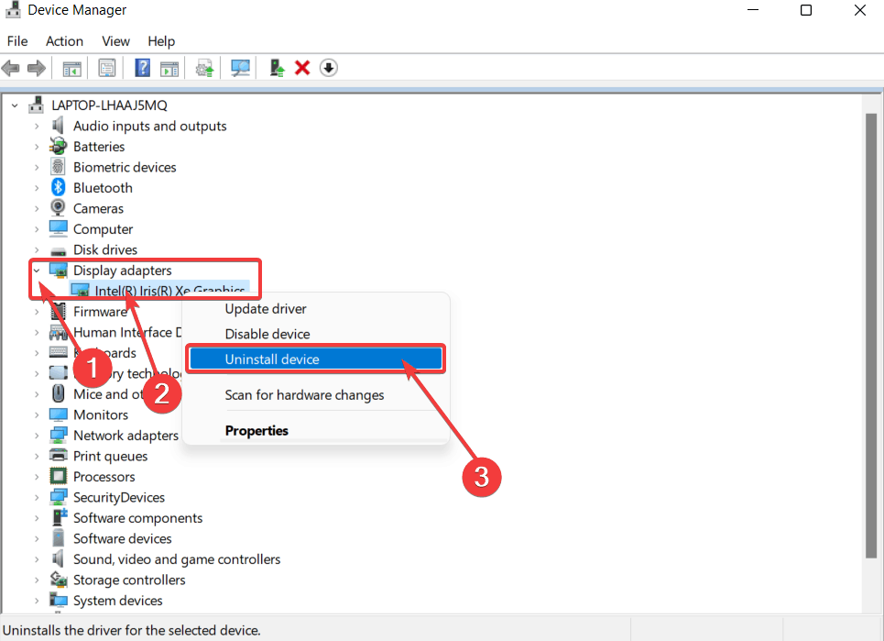The width and height of the screenshot is (884, 641).
Task: Select the Software devices tree item
Action: (x=123, y=538)
